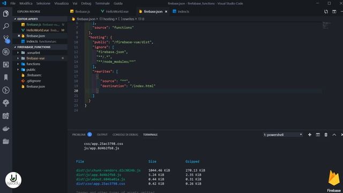Open the Search view icon
The image size is (343, 193).
point(6,26)
